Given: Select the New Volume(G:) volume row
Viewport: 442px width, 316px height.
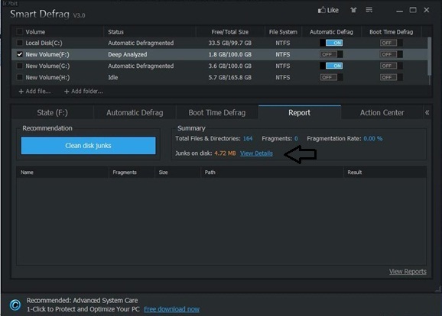Looking at the screenshot, I should (219, 66).
